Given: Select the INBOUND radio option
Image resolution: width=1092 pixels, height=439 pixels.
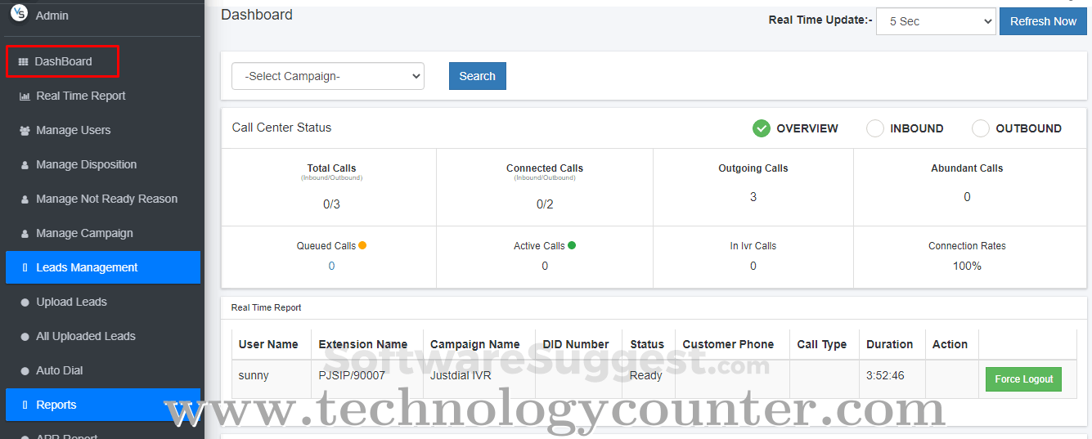Looking at the screenshot, I should point(875,128).
